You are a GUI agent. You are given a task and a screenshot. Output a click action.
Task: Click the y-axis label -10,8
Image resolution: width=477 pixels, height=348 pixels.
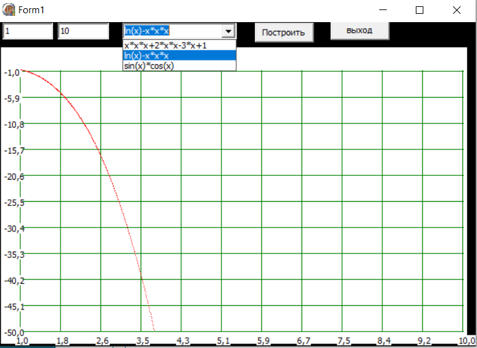[x=15, y=125]
